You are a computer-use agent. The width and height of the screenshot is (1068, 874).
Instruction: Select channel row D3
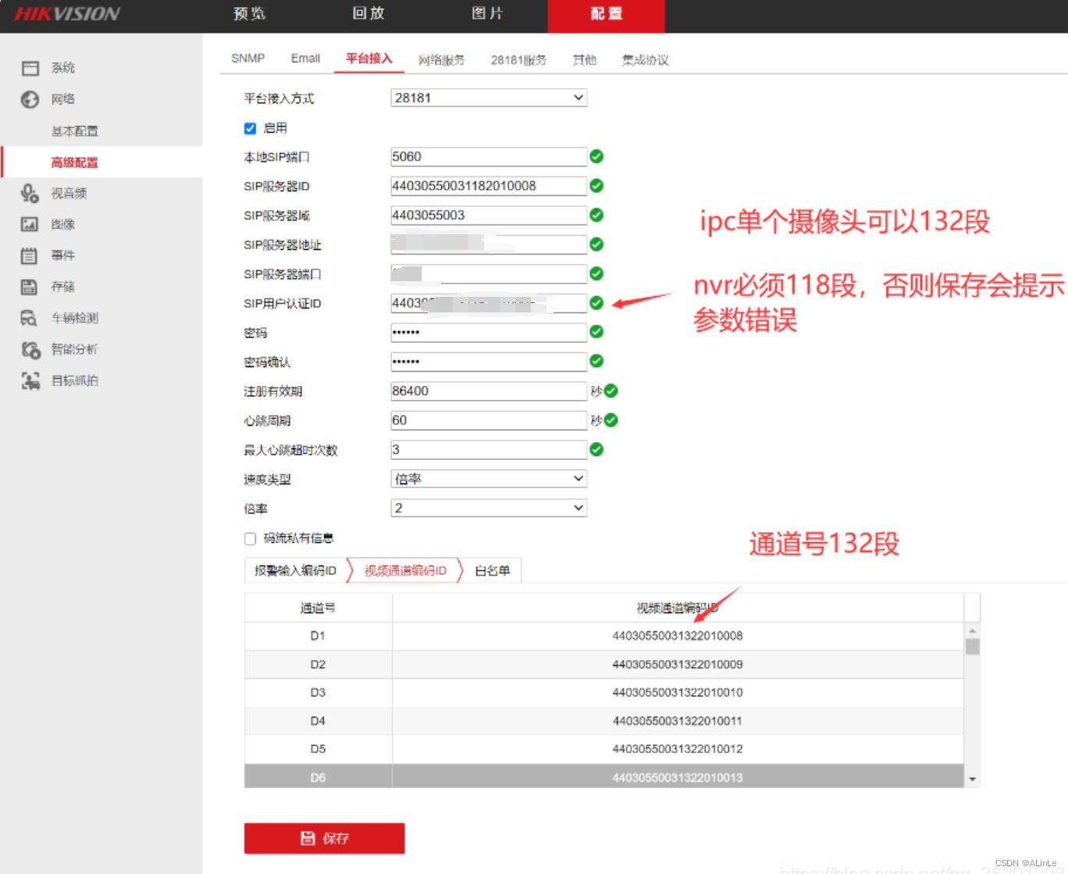tap(604, 693)
